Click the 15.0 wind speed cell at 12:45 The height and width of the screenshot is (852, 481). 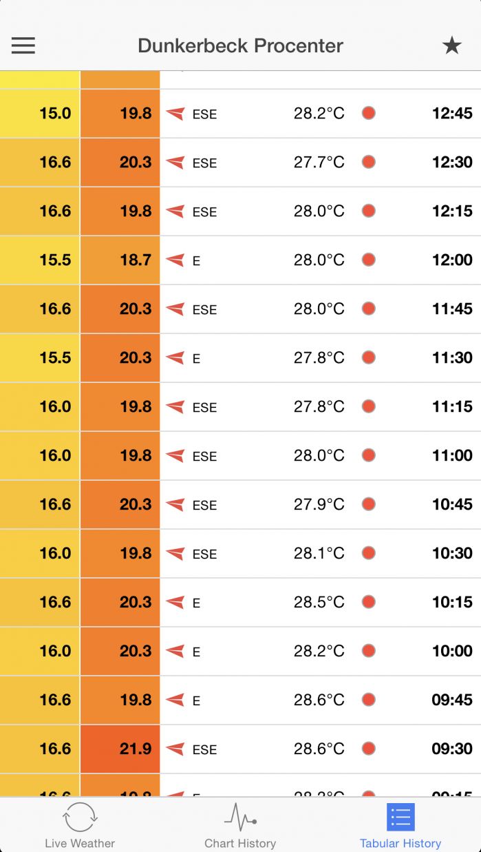point(40,114)
